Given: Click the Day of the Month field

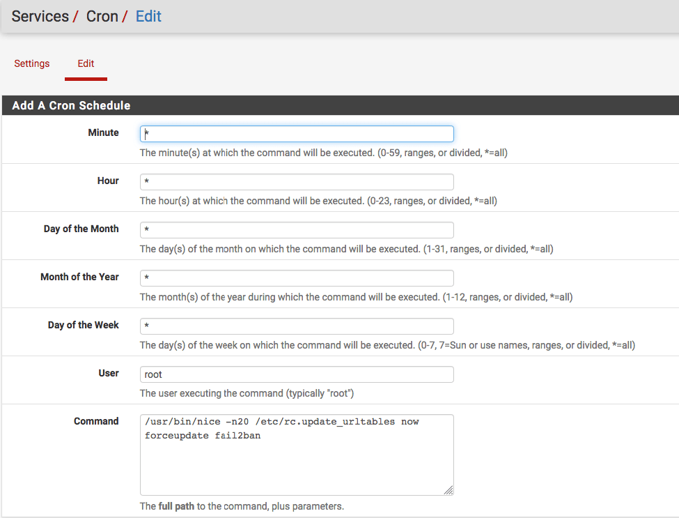Looking at the screenshot, I should [297, 229].
